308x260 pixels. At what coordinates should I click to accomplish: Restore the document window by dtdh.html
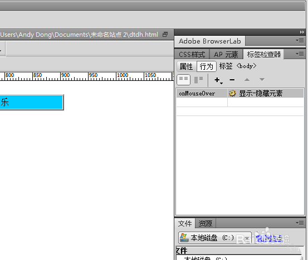click(x=165, y=35)
